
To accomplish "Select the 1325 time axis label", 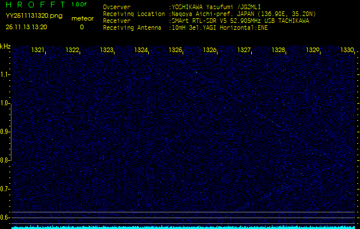I will click(176, 50).
